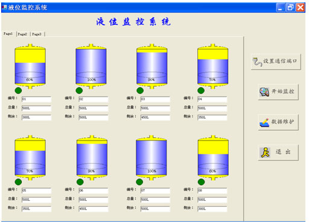The image size is (309, 223).
Task: Click the running man exit icon
Action: pyautogui.click(x=265, y=152)
